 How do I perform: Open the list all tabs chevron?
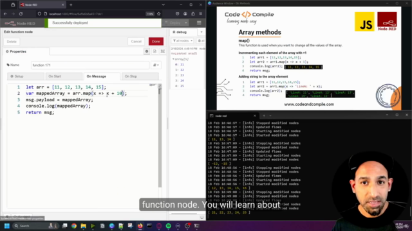click(x=163, y=4)
